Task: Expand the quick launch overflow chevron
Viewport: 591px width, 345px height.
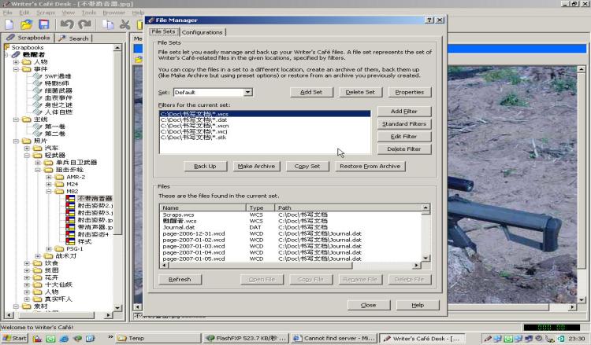Action: tap(110, 337)
